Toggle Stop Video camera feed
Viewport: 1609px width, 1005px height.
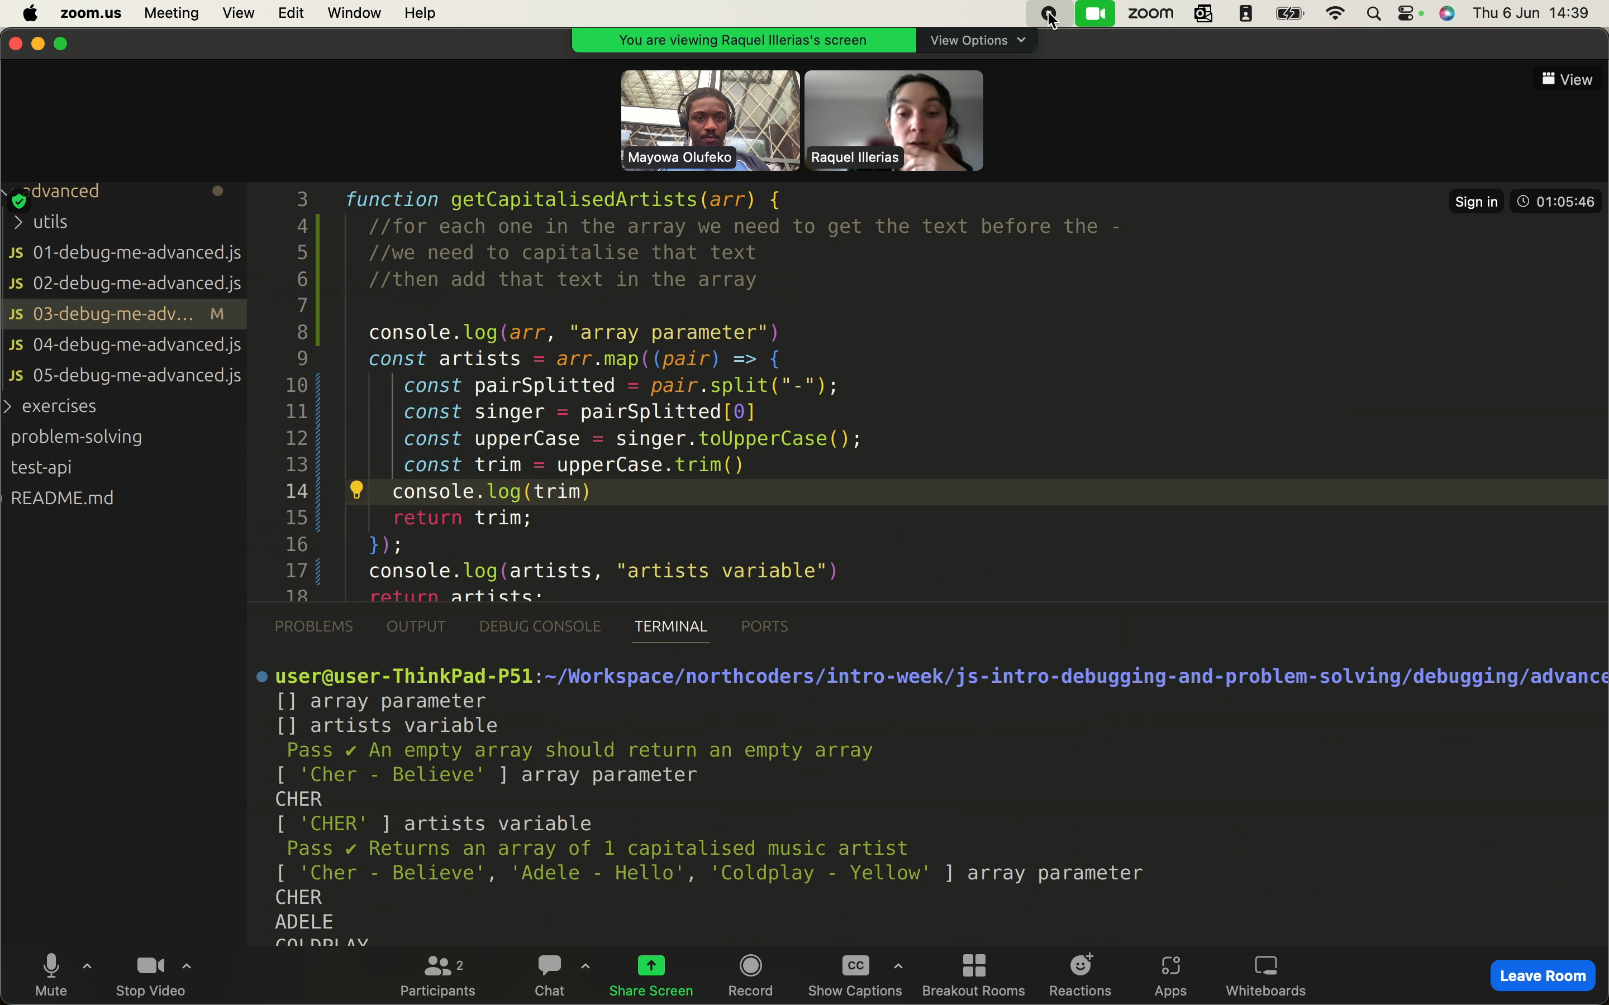tap(148, 974)
